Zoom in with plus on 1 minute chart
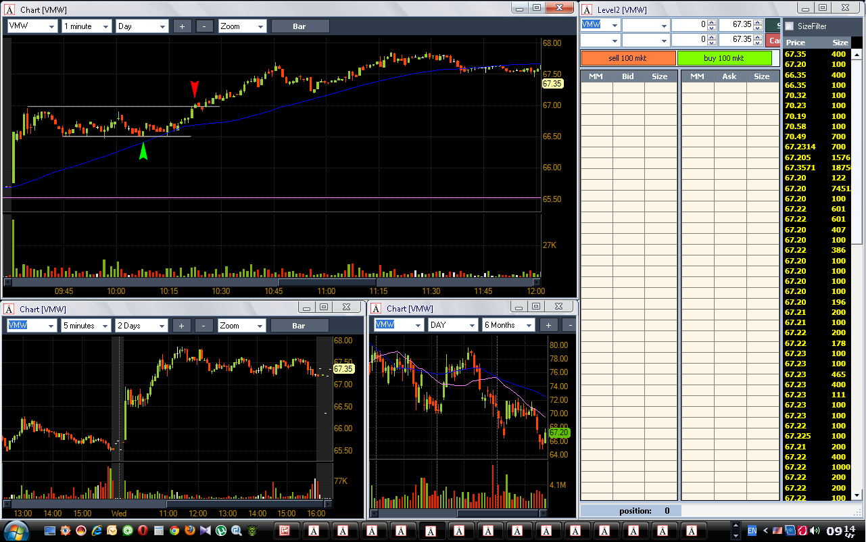This screenshot has width=866, height=542. (182, 26)
